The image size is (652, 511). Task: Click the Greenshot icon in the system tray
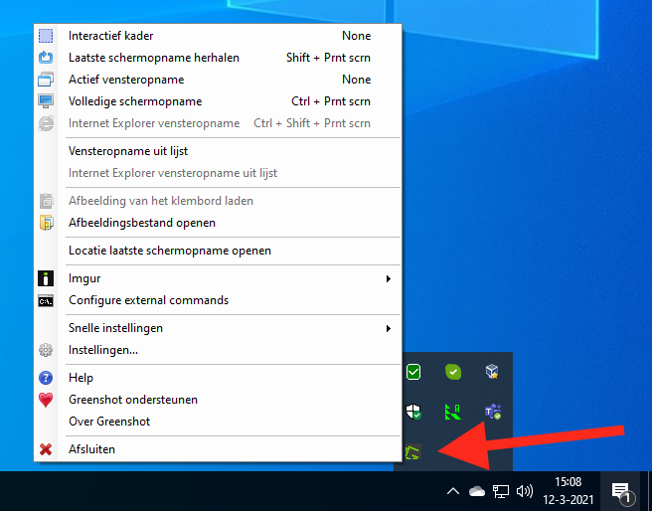[414, 452]
